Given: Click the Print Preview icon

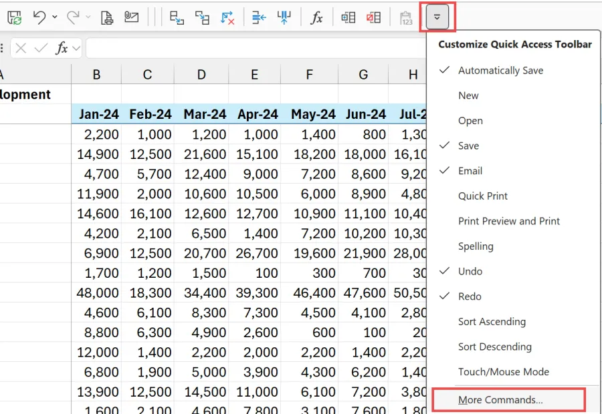Looking at the screenshot, I should coord(107,18).
